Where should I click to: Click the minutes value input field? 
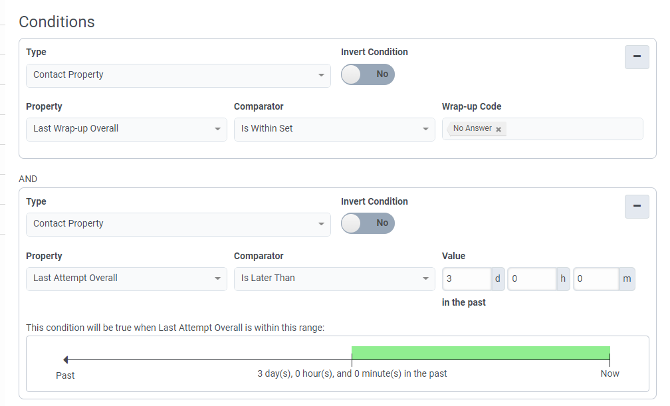(596, 279)
